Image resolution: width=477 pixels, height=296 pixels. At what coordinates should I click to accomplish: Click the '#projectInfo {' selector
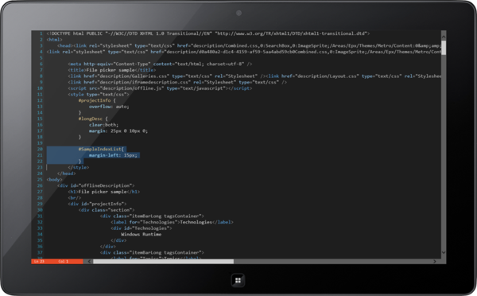97,100
